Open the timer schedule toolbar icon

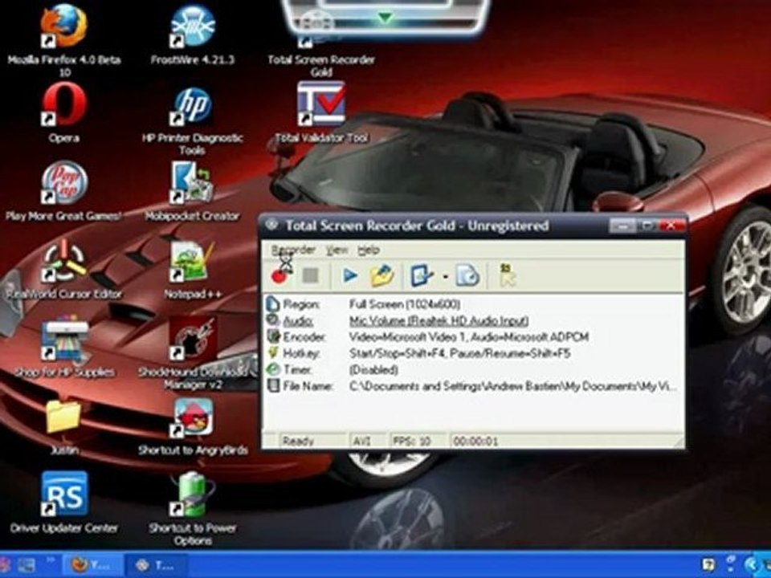click(467, 275)
